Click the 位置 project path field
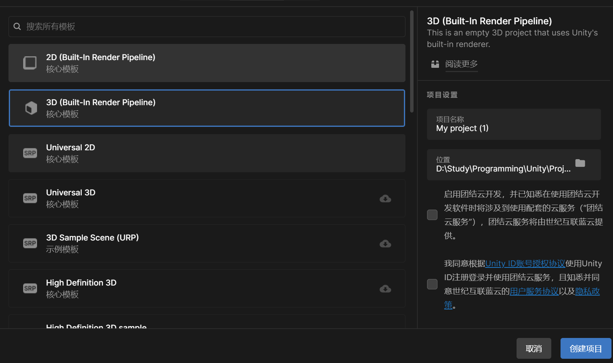 point(514,165)
